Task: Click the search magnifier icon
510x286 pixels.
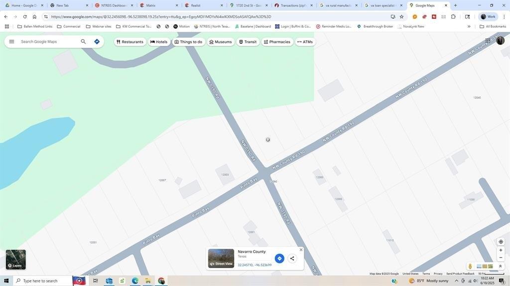Action: click(83, 42)
